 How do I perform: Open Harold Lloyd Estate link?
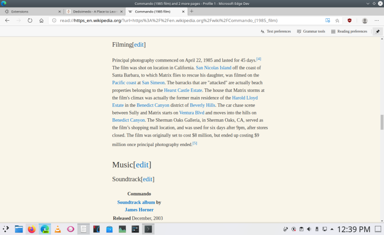[x=245, y=98]
